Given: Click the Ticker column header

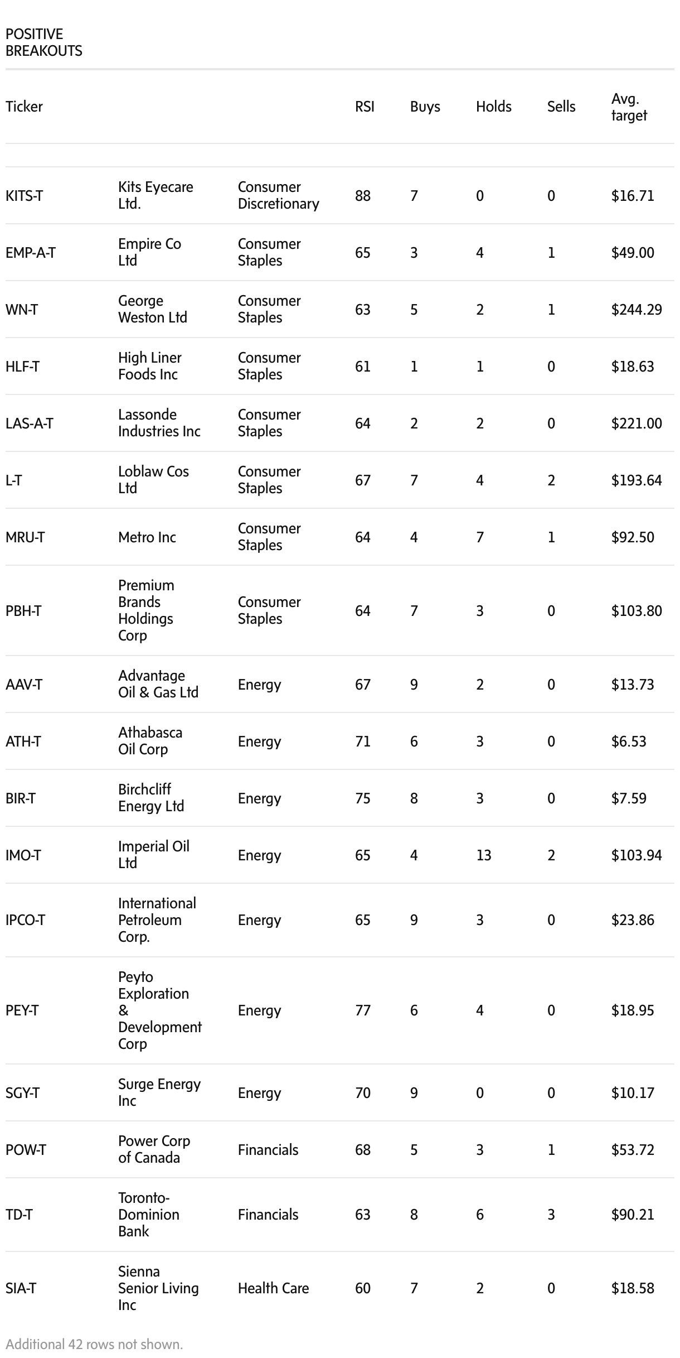Looking at the screenshot, I should pos(24,107).
